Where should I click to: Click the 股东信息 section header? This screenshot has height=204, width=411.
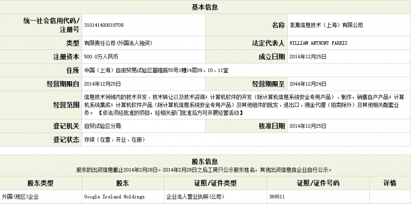204,162
